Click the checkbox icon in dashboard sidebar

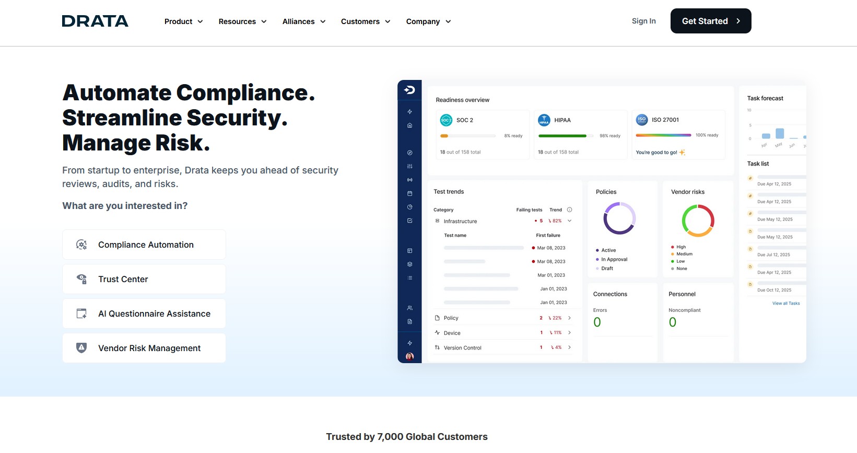pos(409,220)
